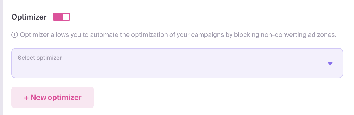Click the grey vertical bar at the left edge
Screen dimensions: 354x115
click(1, 57)
